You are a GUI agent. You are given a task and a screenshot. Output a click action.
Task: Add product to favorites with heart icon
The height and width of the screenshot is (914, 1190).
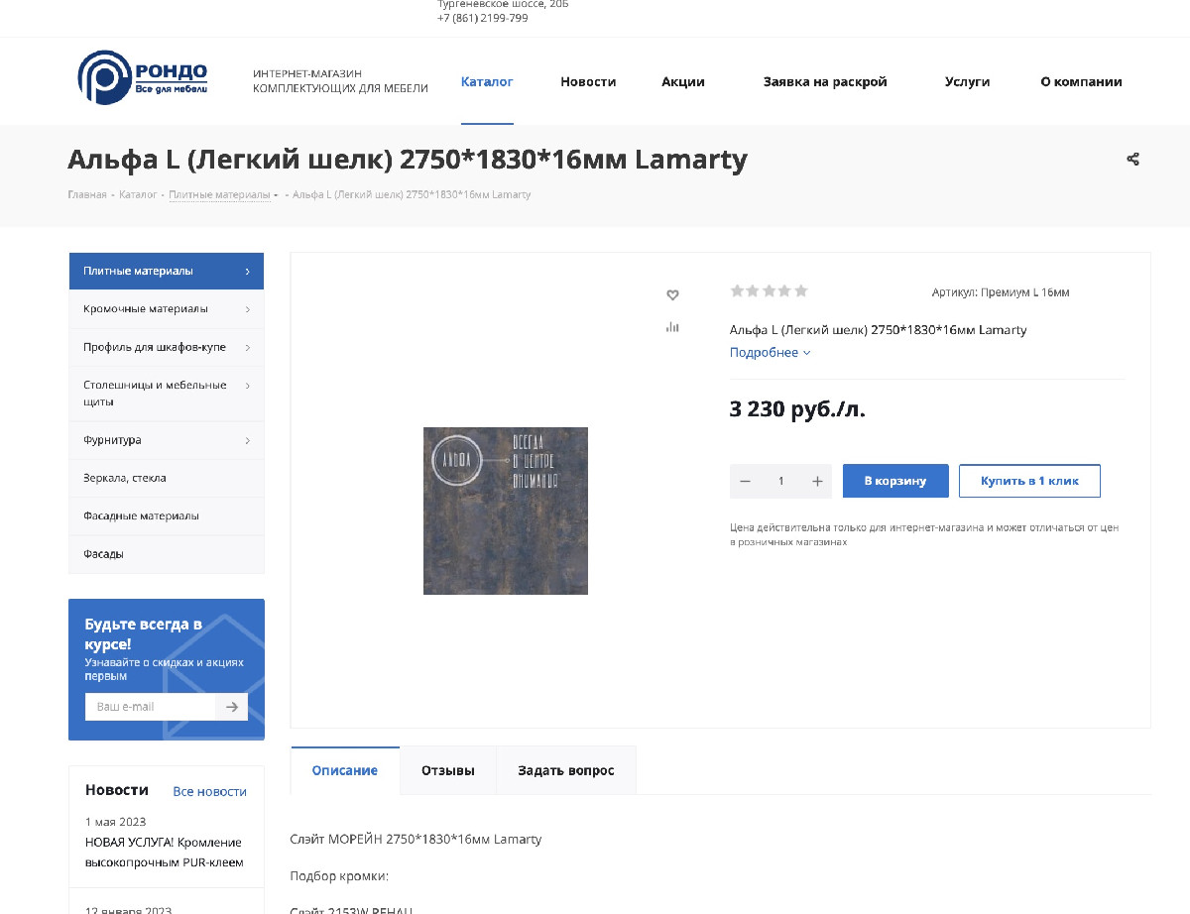672,295
